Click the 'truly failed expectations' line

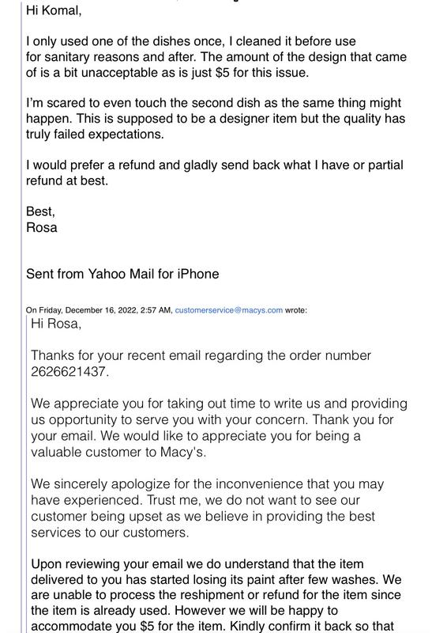click(95, 134)
